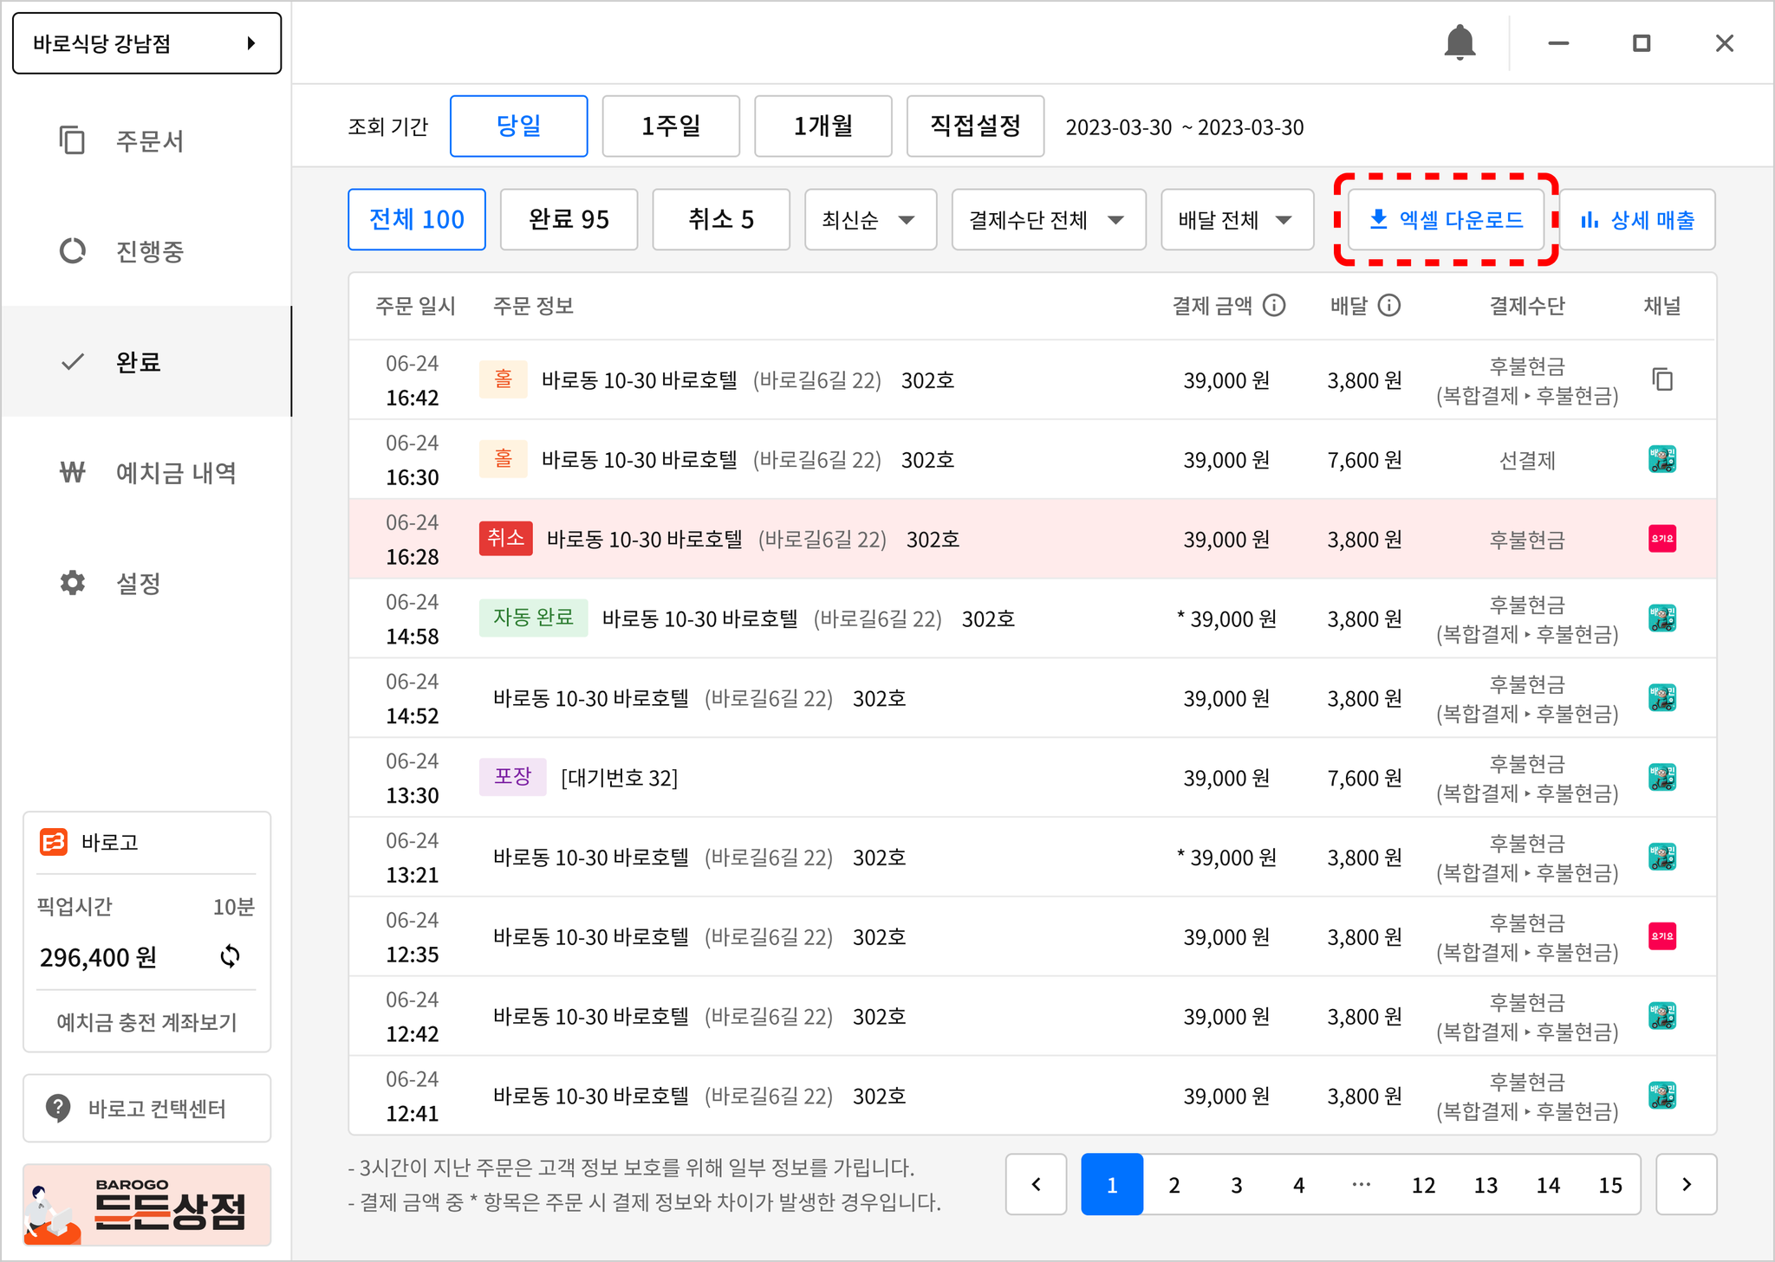Show 취소 5 orders tab
1775x1262 pixels.
point(721,220)
